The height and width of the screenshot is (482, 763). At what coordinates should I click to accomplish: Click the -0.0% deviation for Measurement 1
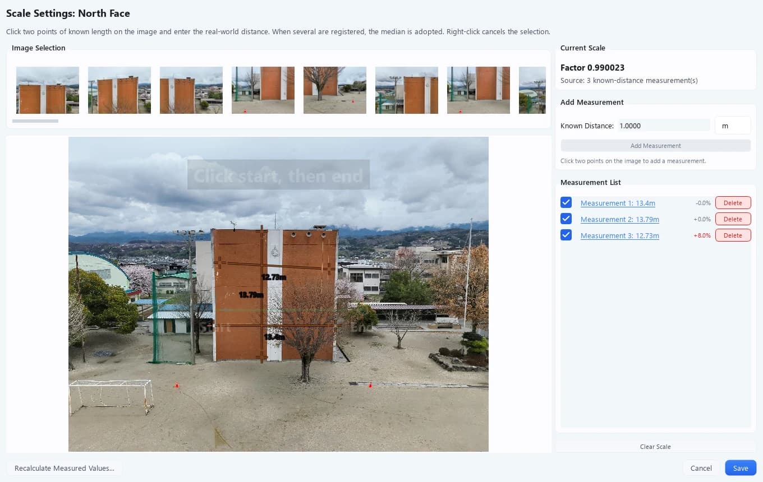coord(703,203)
